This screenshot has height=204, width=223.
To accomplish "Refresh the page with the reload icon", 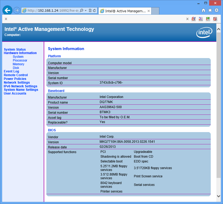I will pos(94,11).
